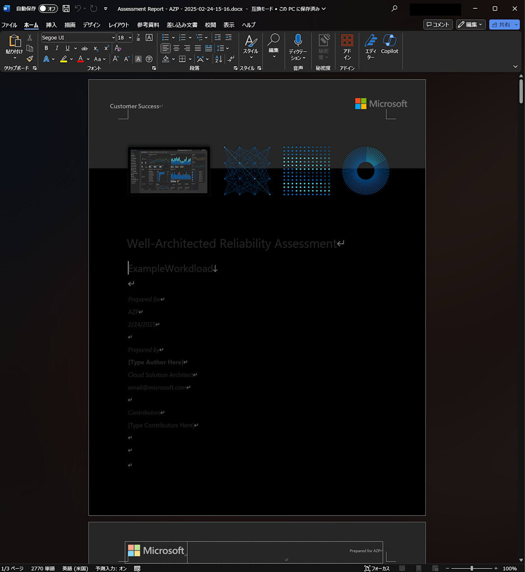Click the Copy icon in clipboard group
The width and height of the screenshot is (525, 572).
tap(30, 48)
